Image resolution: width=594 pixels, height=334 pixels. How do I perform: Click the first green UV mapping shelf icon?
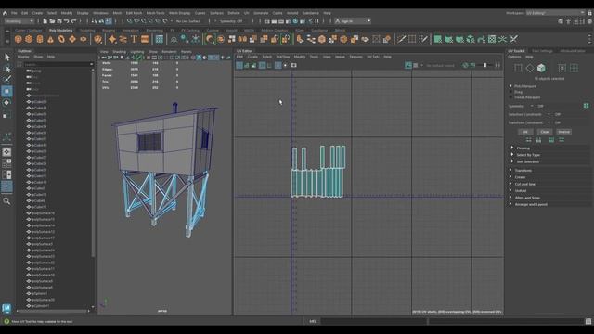click(x=438, y=39)
